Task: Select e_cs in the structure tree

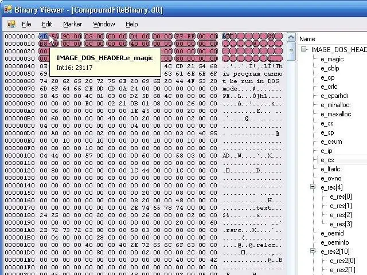Action: (x=327, y=160)
